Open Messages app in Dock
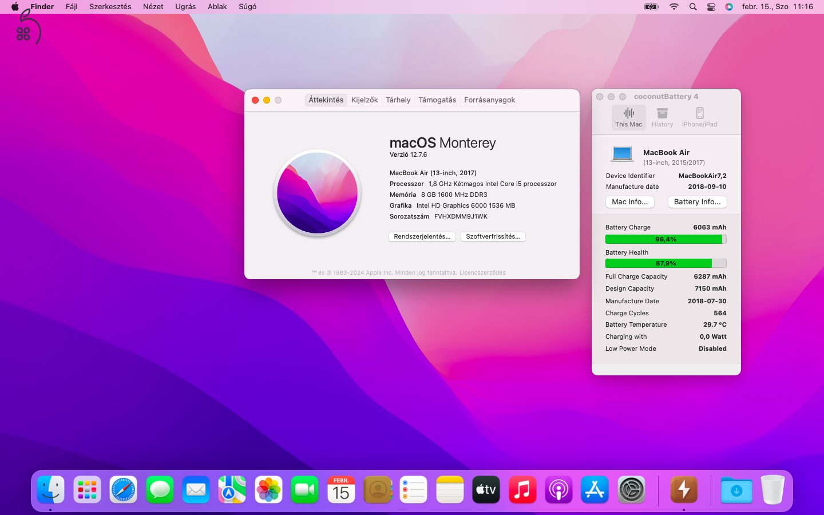824x515 pixels. (160, 490)
